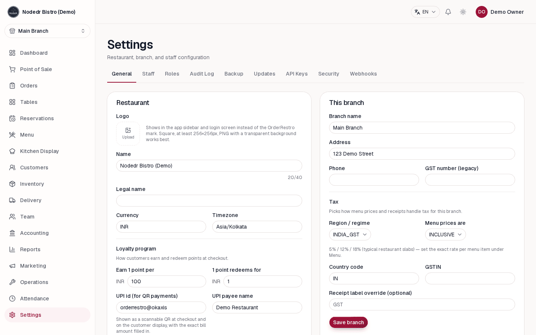Screen dimensions: 536x335
Task: Click the Save branch button
Action: [348, 322]
